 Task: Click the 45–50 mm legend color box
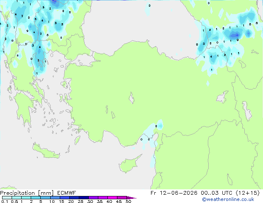pos(122,198)
